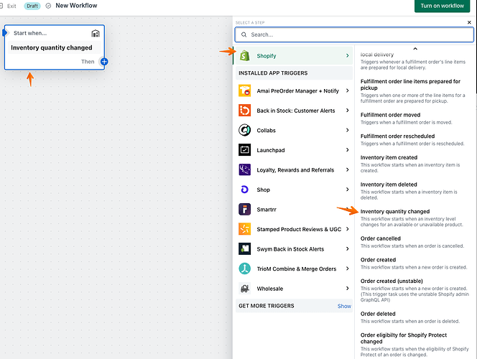Click Then label on trigger card
Viewport: 477px width, 359px height.
pyautogui.click(x=88, y=62)
